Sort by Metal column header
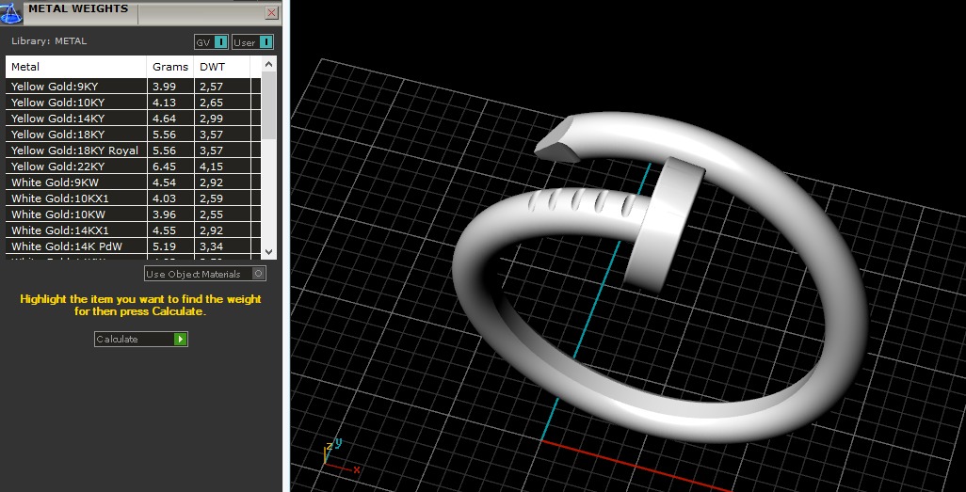Screen dimensions: 966x492 tap(76, 67)
